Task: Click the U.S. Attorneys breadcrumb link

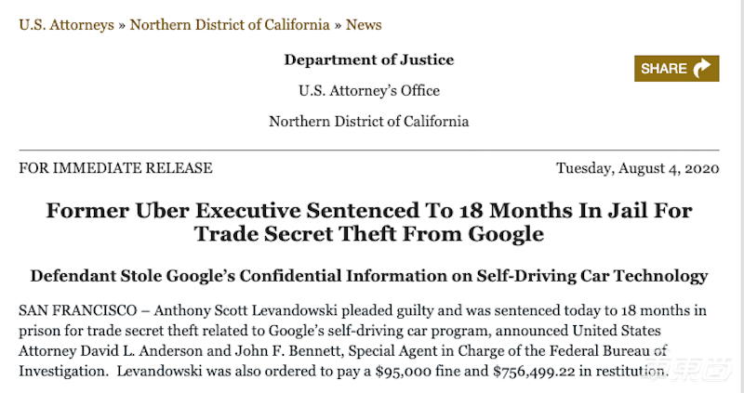Action: tap(65, 24)
